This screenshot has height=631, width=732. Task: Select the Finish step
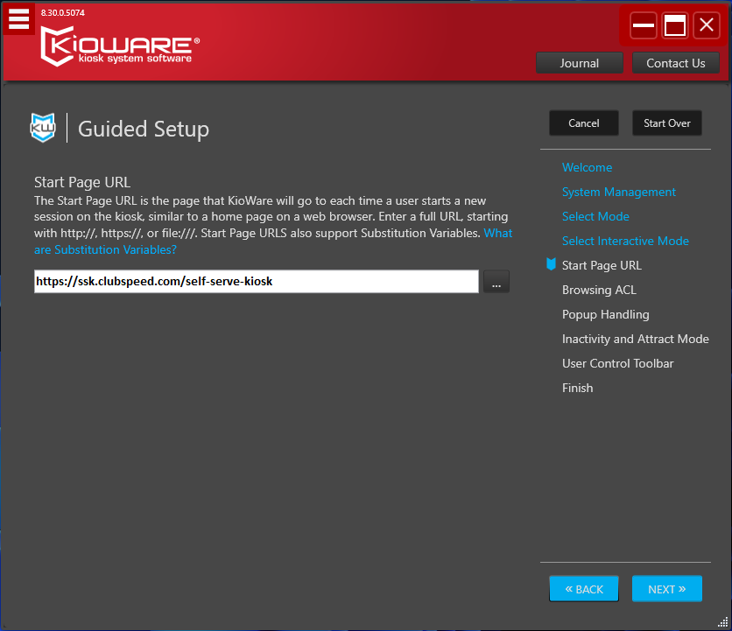coord(578,388)
